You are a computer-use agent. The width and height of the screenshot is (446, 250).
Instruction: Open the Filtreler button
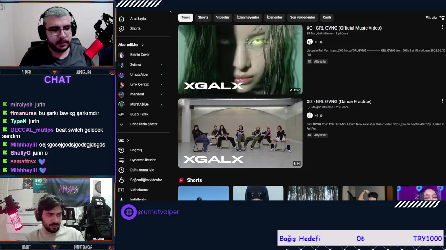435,18
